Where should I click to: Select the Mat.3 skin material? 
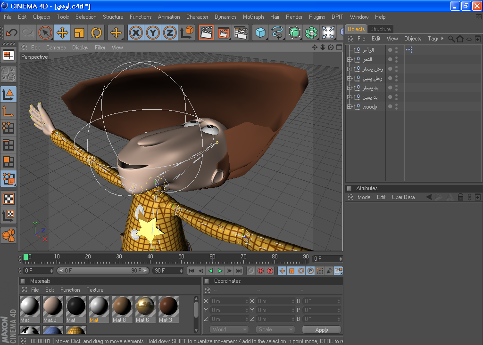point(53,309)
